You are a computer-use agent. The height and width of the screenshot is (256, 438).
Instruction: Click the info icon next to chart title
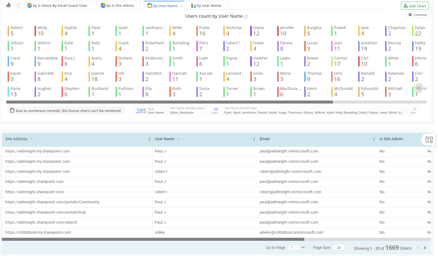click(x=246, y=17)
